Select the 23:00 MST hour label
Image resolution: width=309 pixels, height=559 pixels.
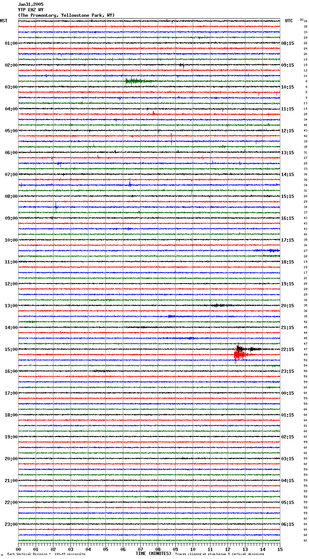(11, 524)
